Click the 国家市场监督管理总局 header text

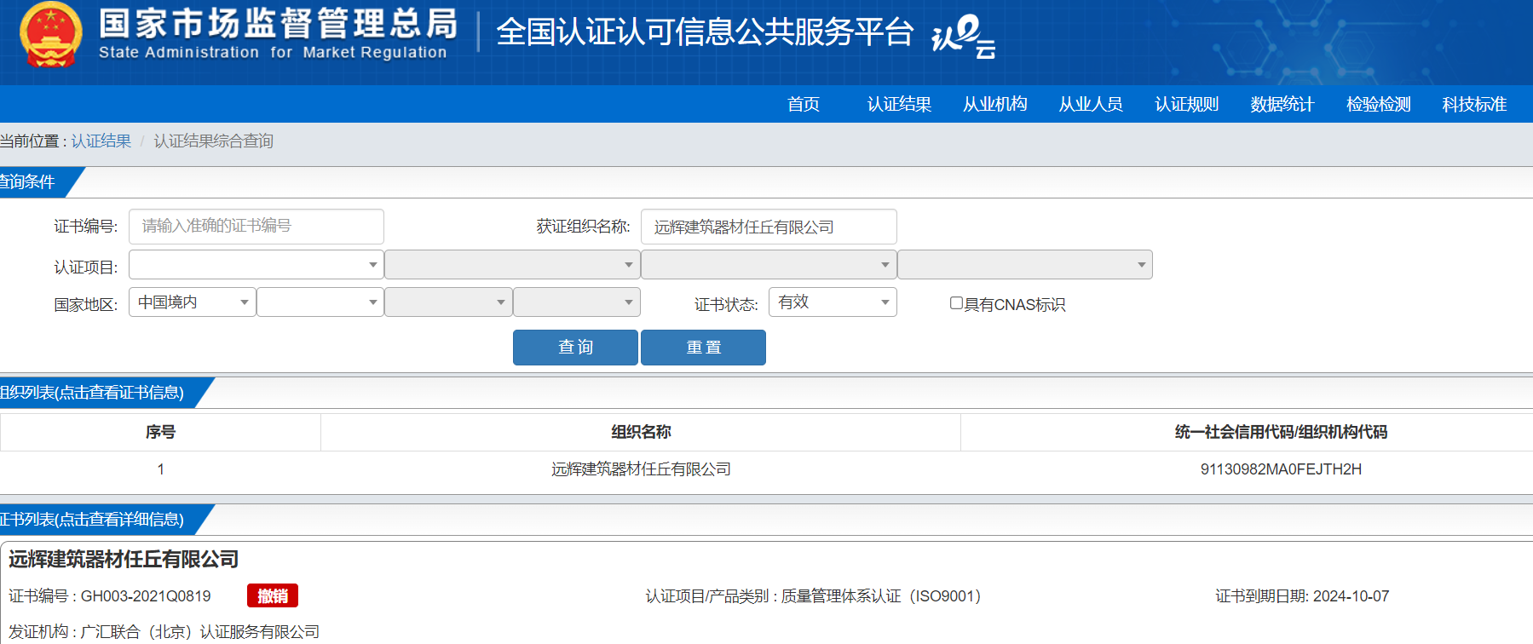pyautogui.click(x=278, y=24)
